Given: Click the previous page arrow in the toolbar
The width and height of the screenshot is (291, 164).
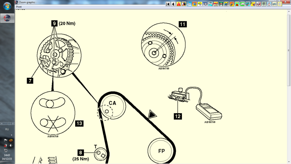Looking at the screenshot, I should click(173, 4).
